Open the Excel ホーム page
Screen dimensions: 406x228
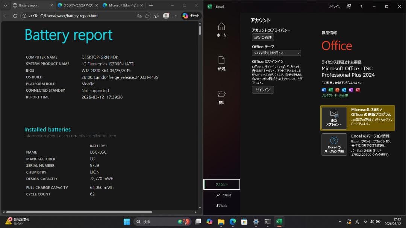pos(221,30)
